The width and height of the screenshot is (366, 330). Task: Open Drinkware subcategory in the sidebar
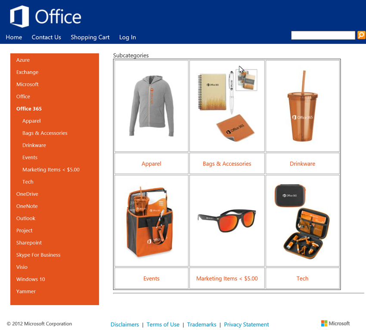[x=34, y=145]
